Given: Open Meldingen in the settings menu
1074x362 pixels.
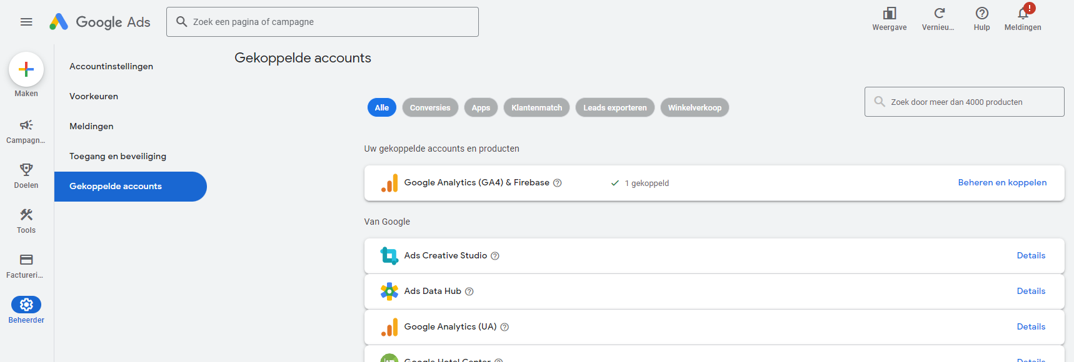Looking at the screenshot, I should tap(91, 126).
